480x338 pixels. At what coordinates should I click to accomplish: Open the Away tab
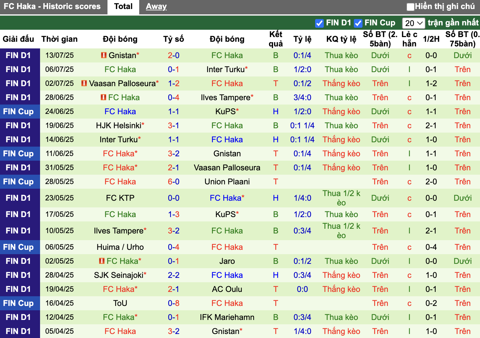click(156, 7)
